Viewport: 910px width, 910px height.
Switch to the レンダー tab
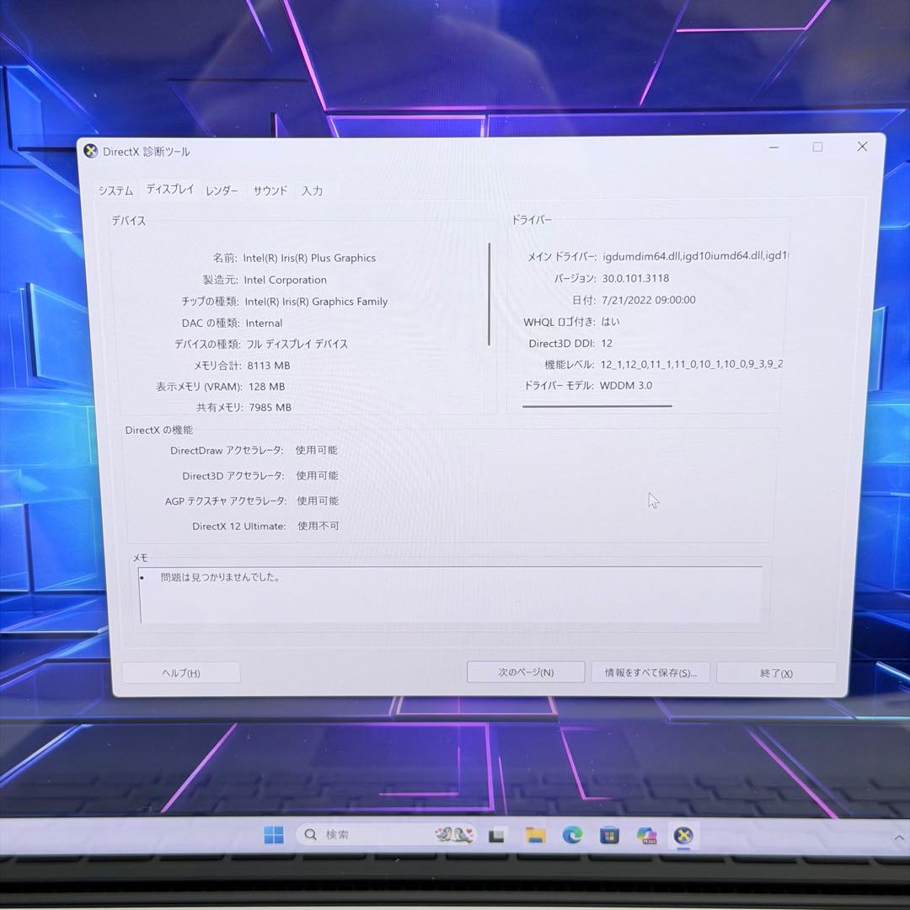pos(222,191)
